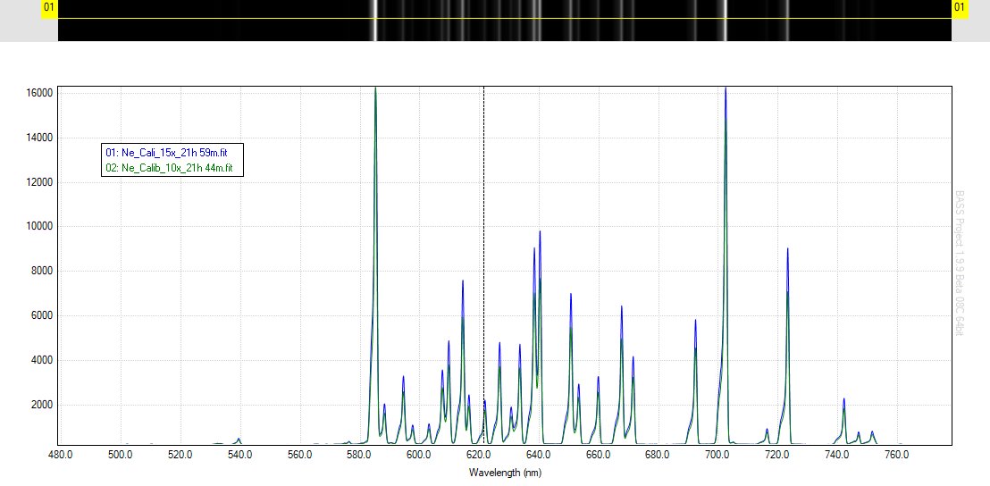
Task: Click the 600.0 tick on the wavelength axis
Action: pos(419,456)
